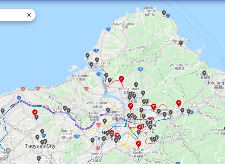Select the charger pin near Sanchong District label
The height and width of the screenshot is (164, 225).
click(x=108, y=111)
